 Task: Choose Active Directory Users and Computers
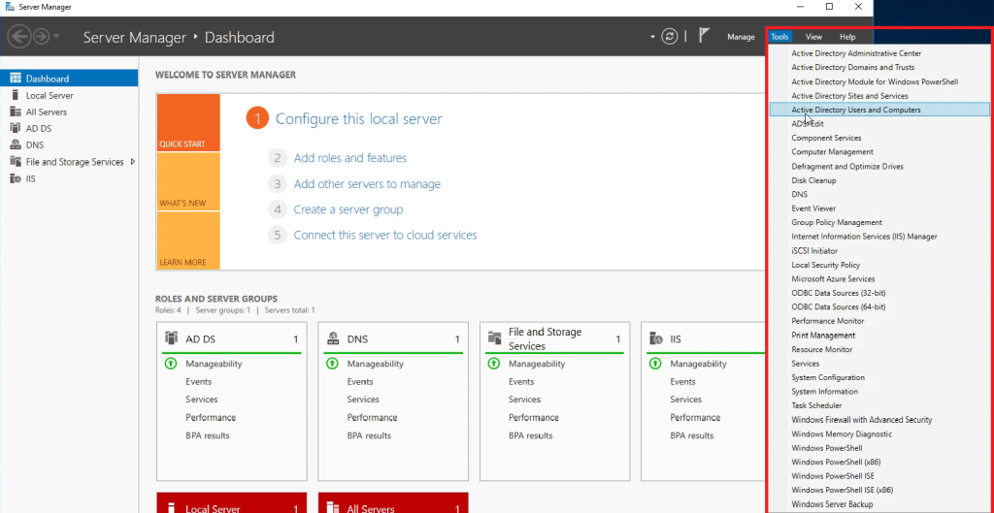[x=878, y=110]
